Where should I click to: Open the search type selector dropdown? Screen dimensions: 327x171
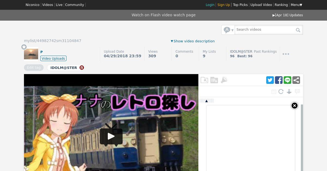228,30
